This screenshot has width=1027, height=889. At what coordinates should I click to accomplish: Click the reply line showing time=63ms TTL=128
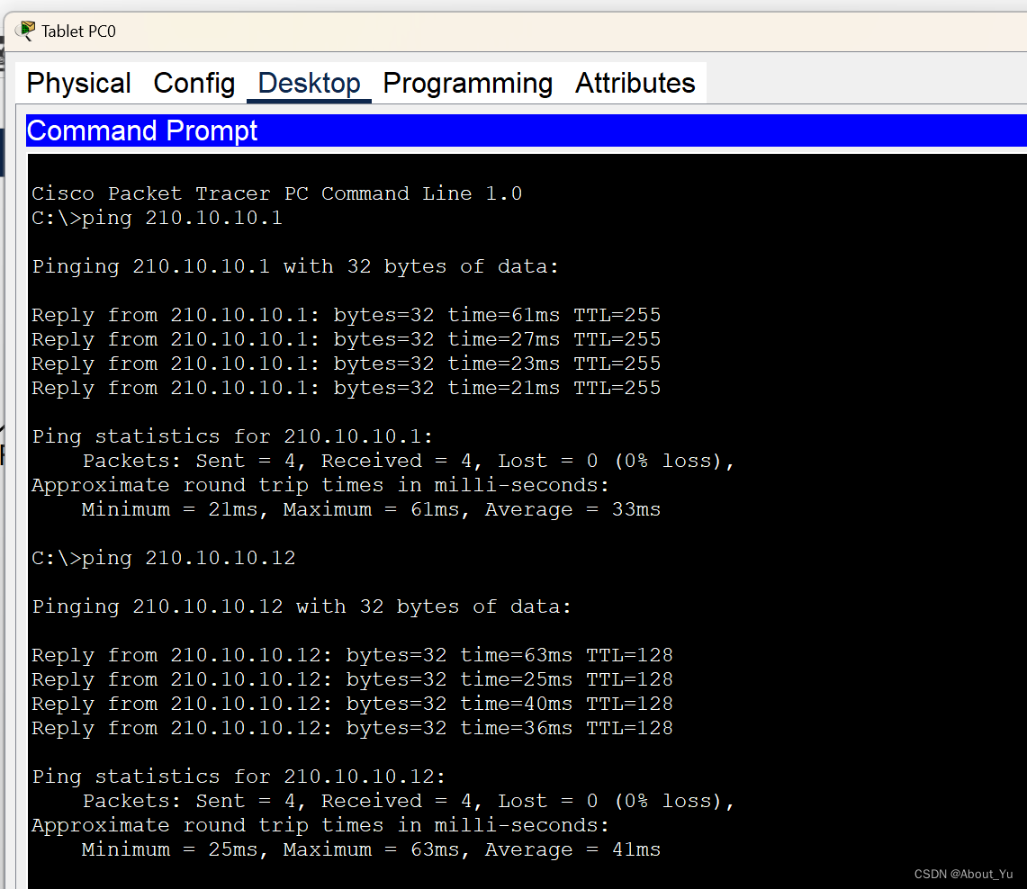(352, 655)
